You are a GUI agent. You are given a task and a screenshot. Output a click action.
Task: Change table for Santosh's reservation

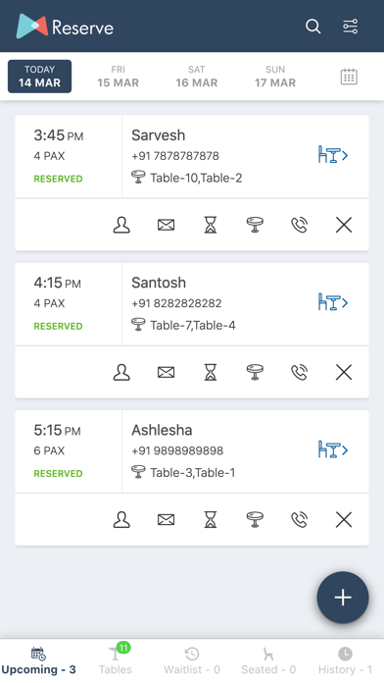[x=255, y=373]
